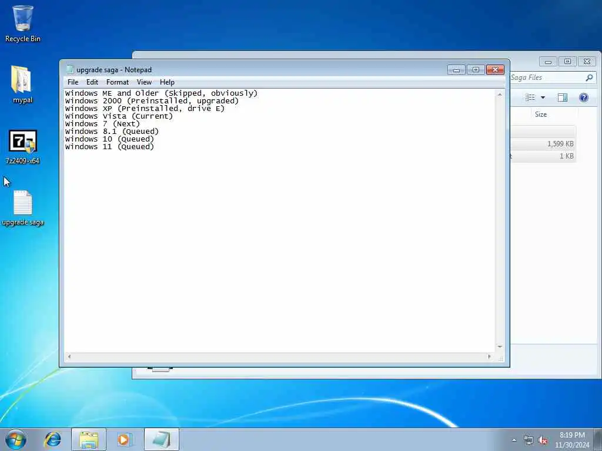
Task: Click the line "Windows 10 (Queued)"
Action: (x=109, y=139)
